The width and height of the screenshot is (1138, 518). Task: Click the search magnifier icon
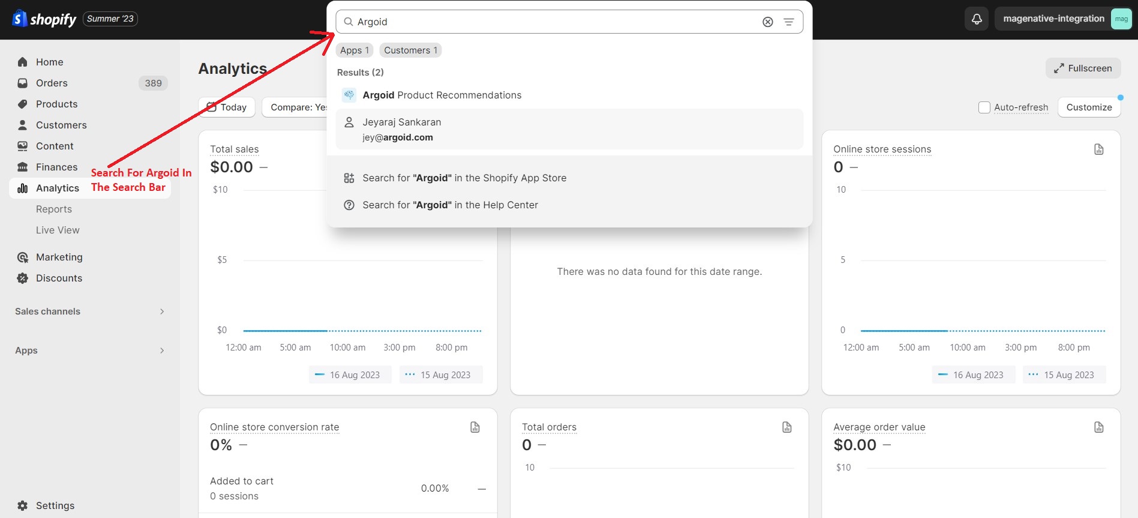tap(348, 22)
